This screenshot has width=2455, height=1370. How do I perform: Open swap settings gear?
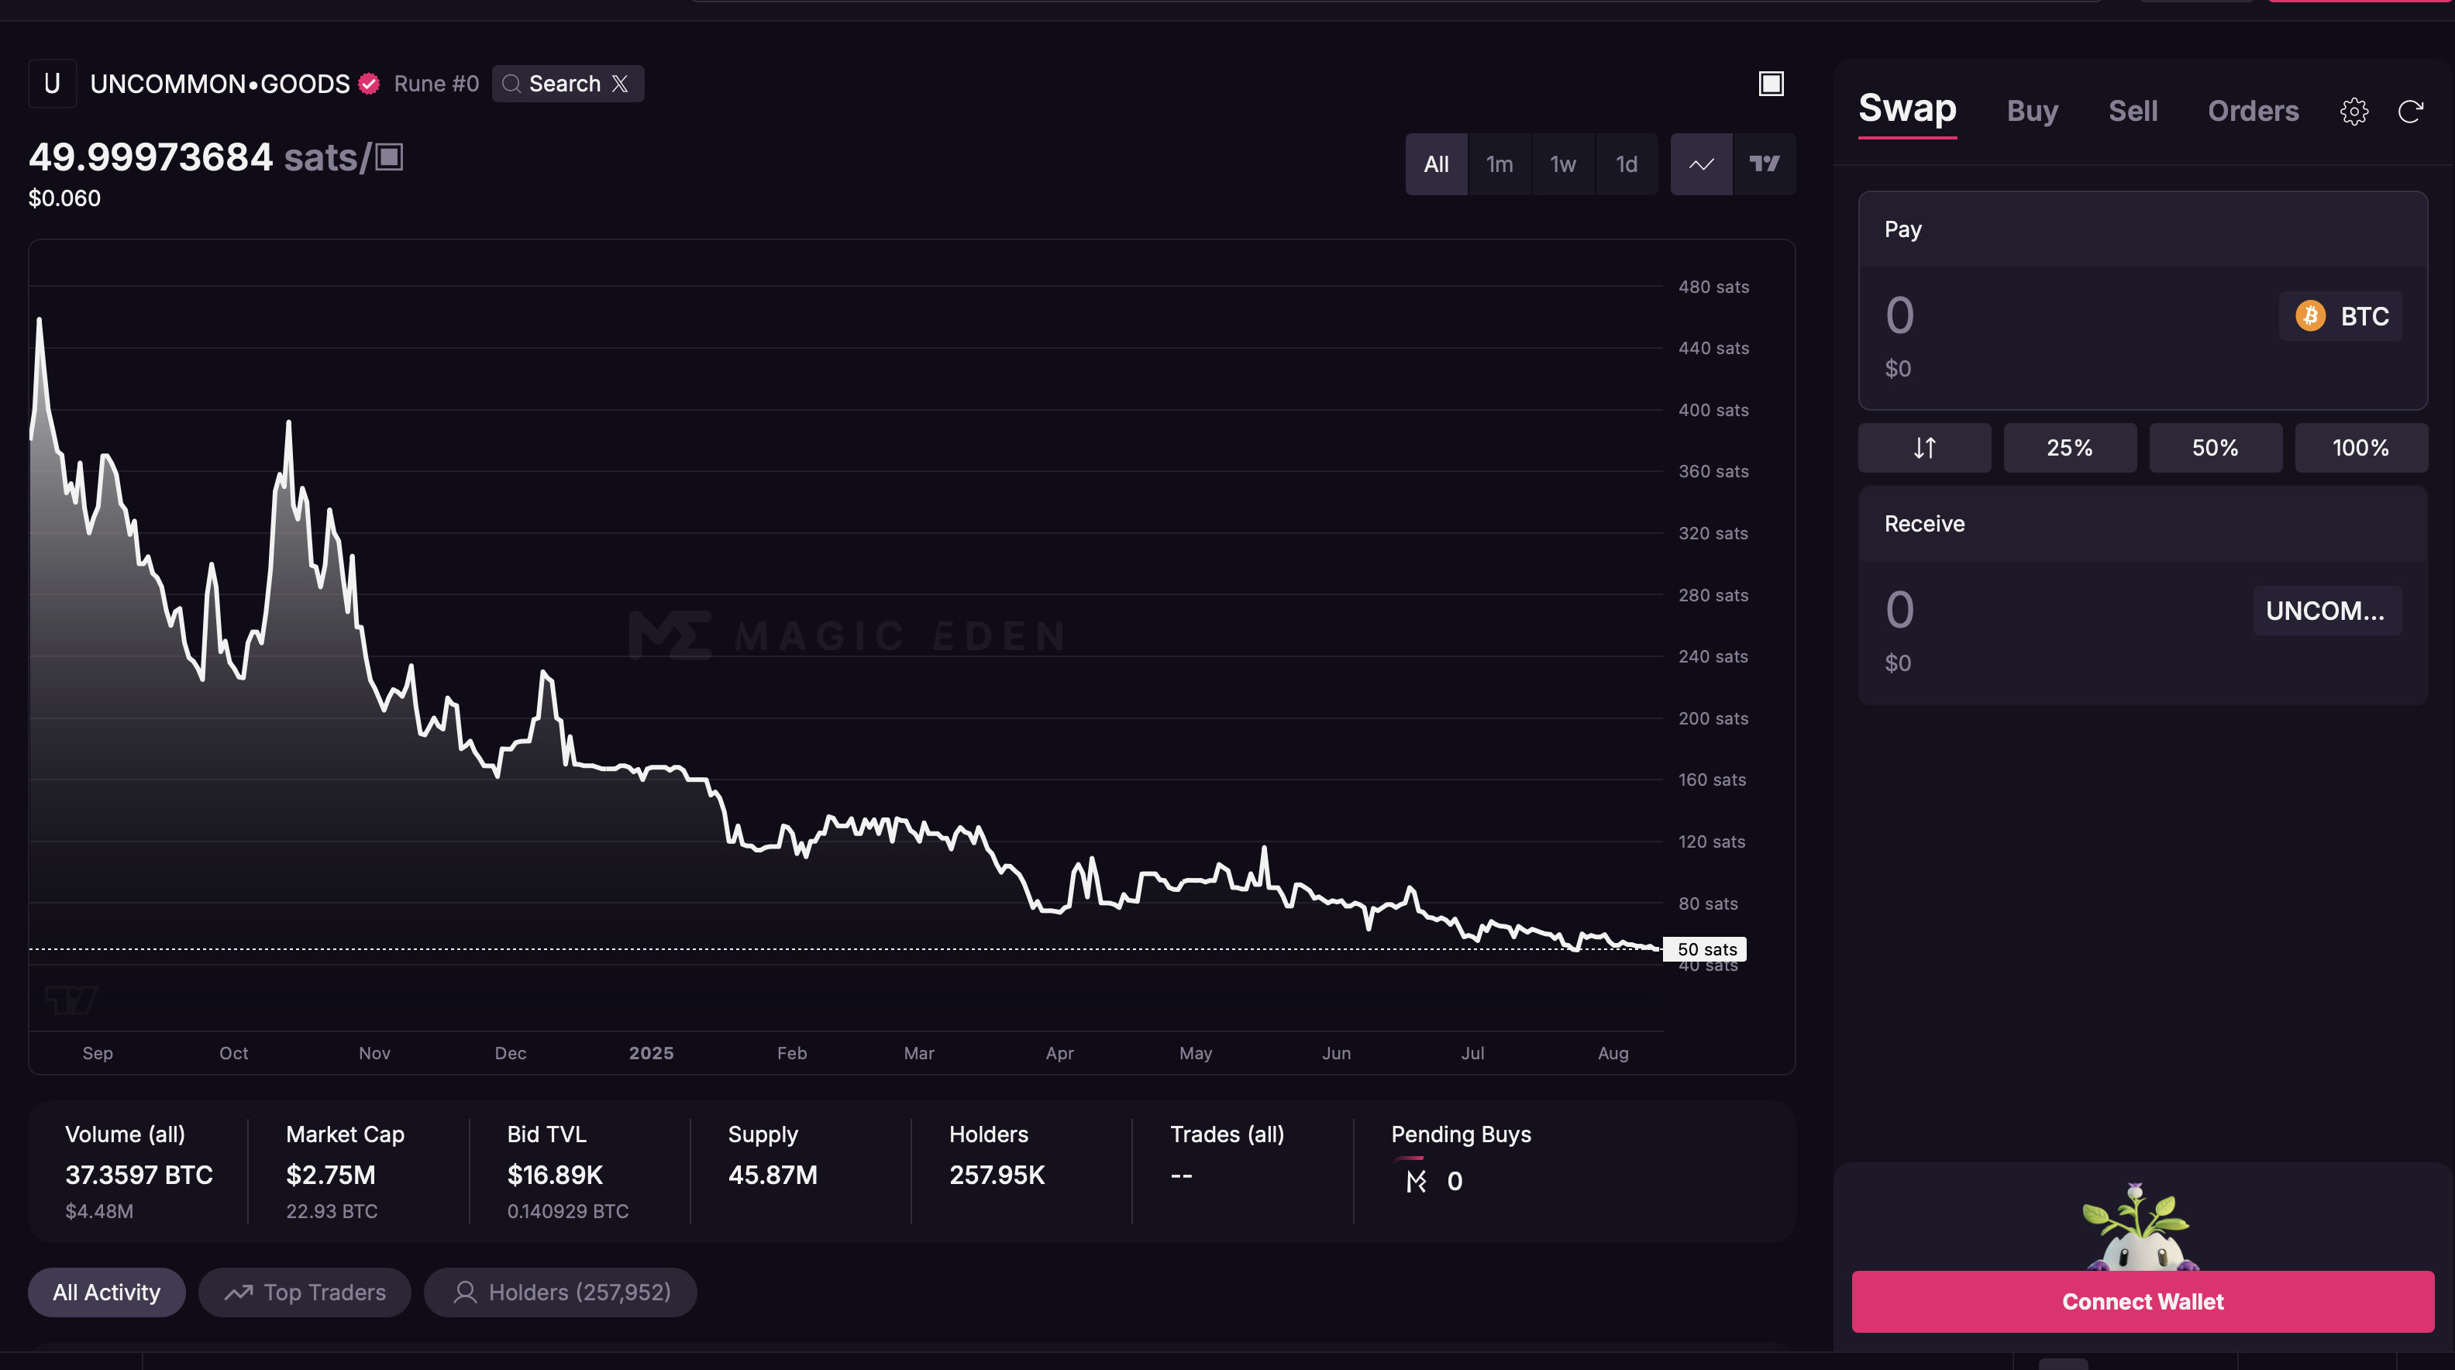tap(2354, 112)
